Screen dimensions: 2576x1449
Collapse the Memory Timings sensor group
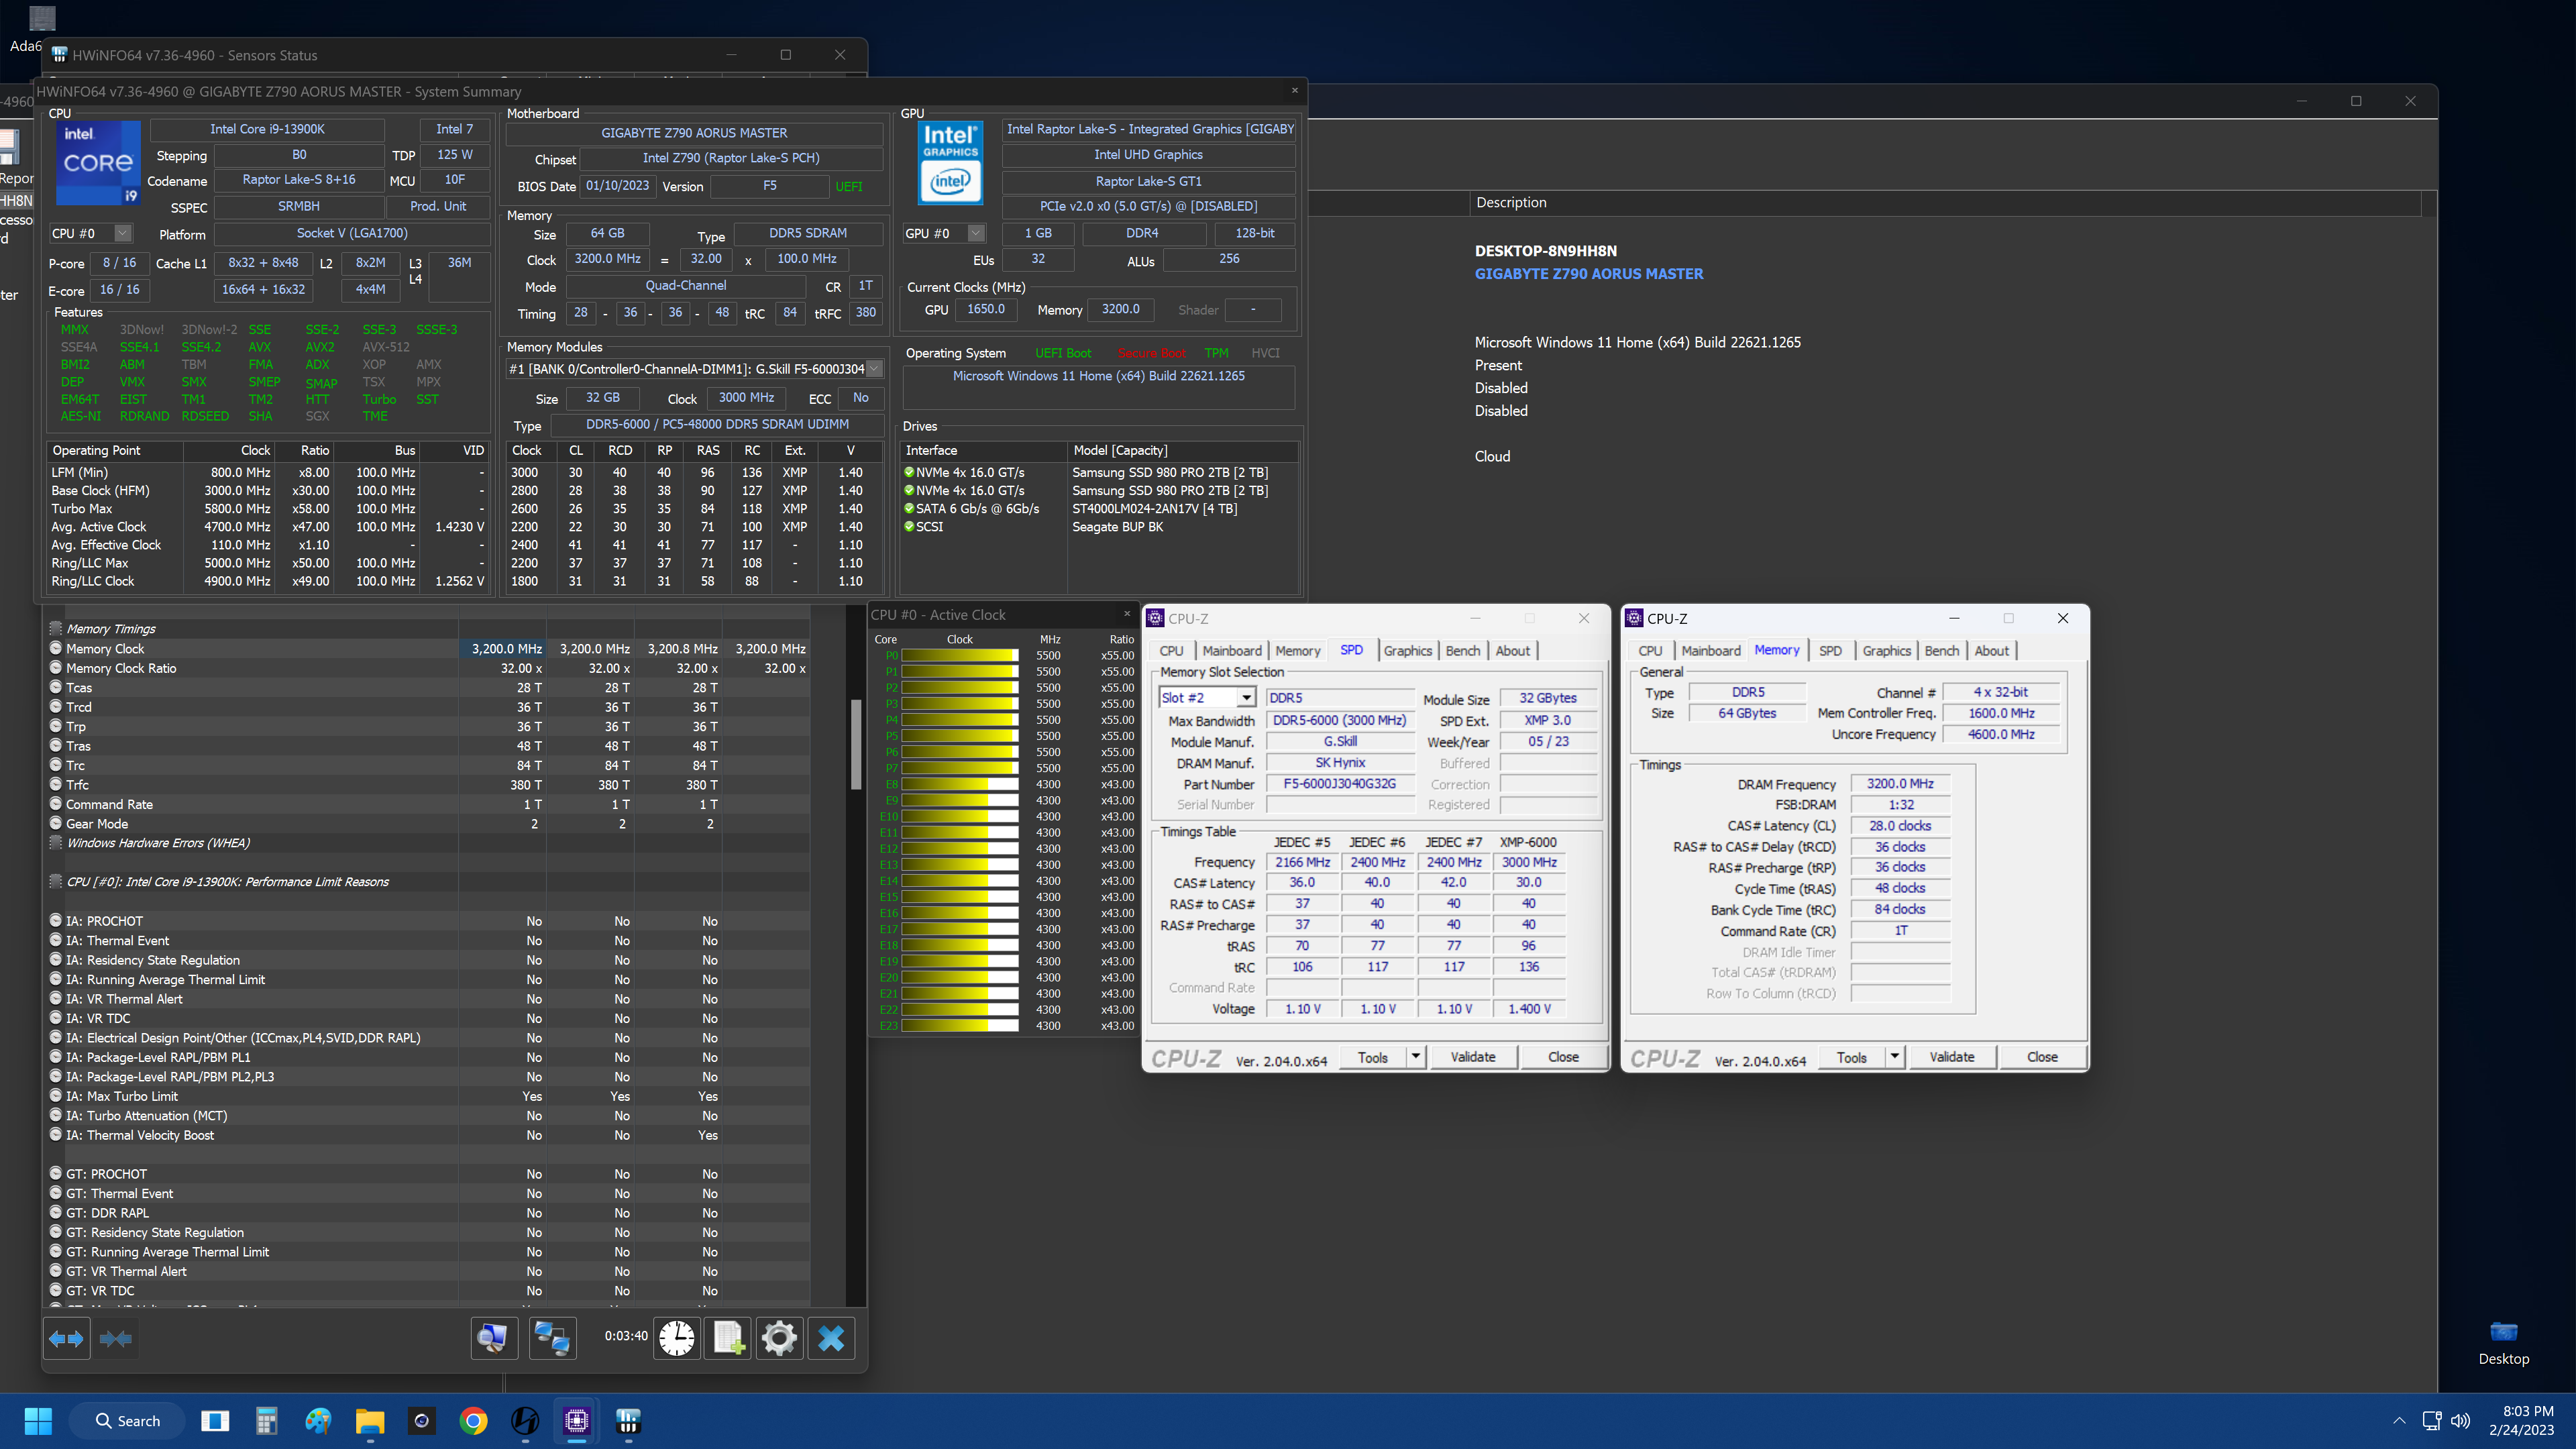tap(56, 628)
